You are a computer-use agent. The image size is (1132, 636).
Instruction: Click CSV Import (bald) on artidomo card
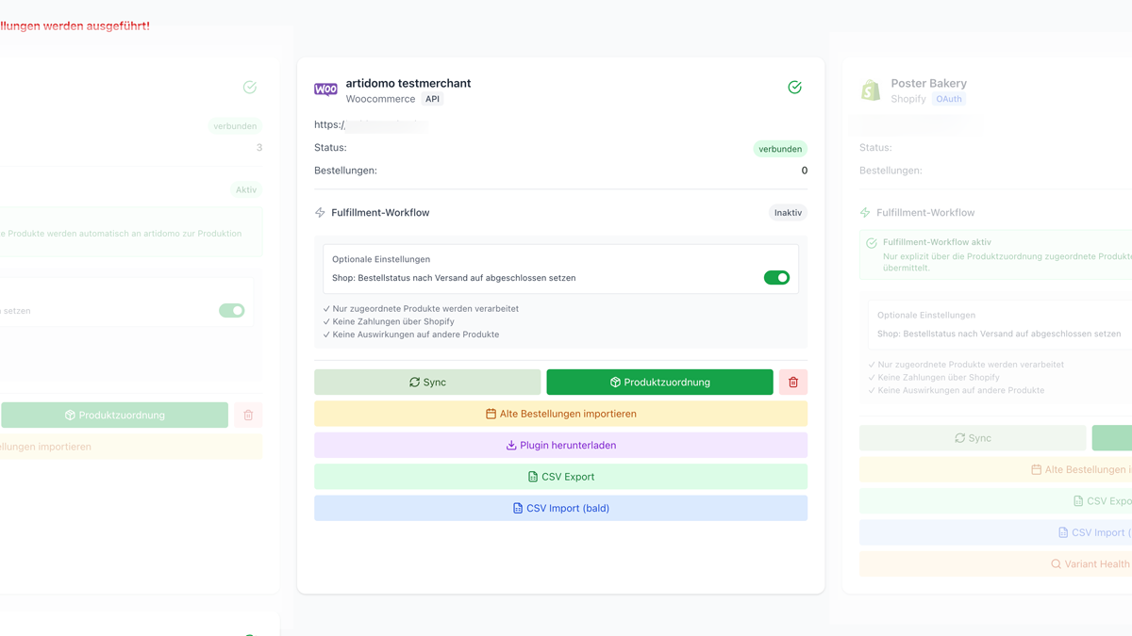click(x=560, y=508)
